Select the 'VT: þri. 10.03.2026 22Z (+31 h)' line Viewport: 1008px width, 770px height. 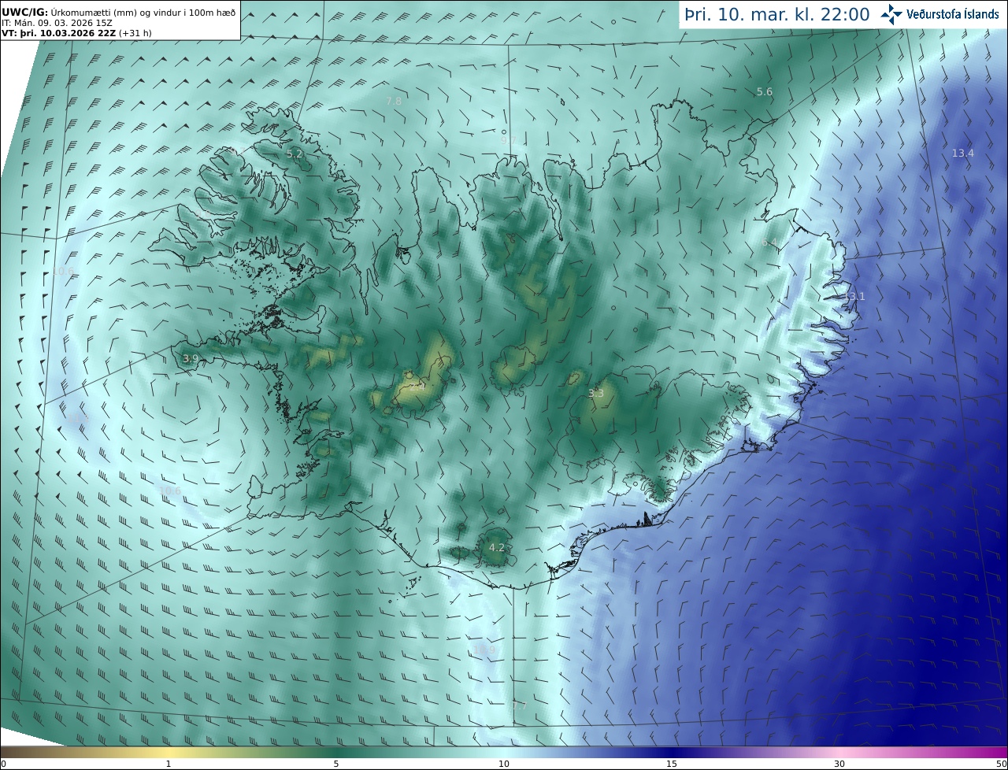pos(76,33)
